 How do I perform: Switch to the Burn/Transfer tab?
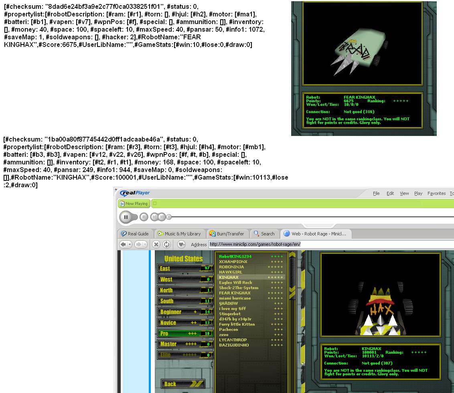[x=227, y=234]
